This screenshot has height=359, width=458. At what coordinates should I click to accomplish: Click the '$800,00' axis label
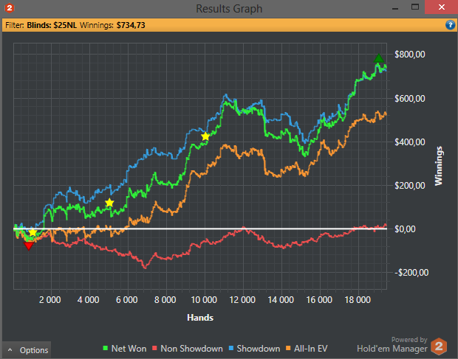[410, 55]
